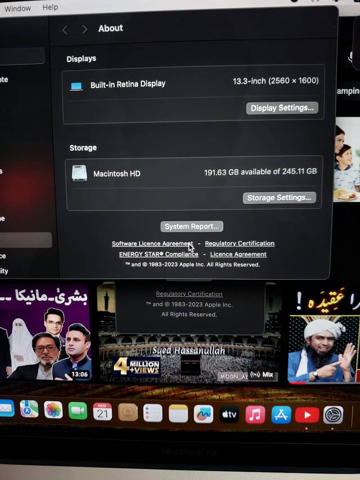Screen dimensions: 360x480
Task: Click the Storage section heading
Action: click(83, 148)
